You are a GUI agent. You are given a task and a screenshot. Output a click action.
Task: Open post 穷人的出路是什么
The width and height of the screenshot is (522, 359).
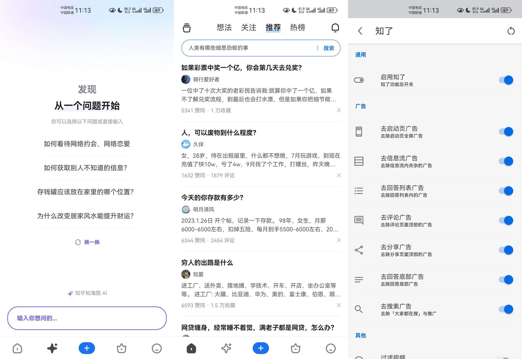point(207,263)
